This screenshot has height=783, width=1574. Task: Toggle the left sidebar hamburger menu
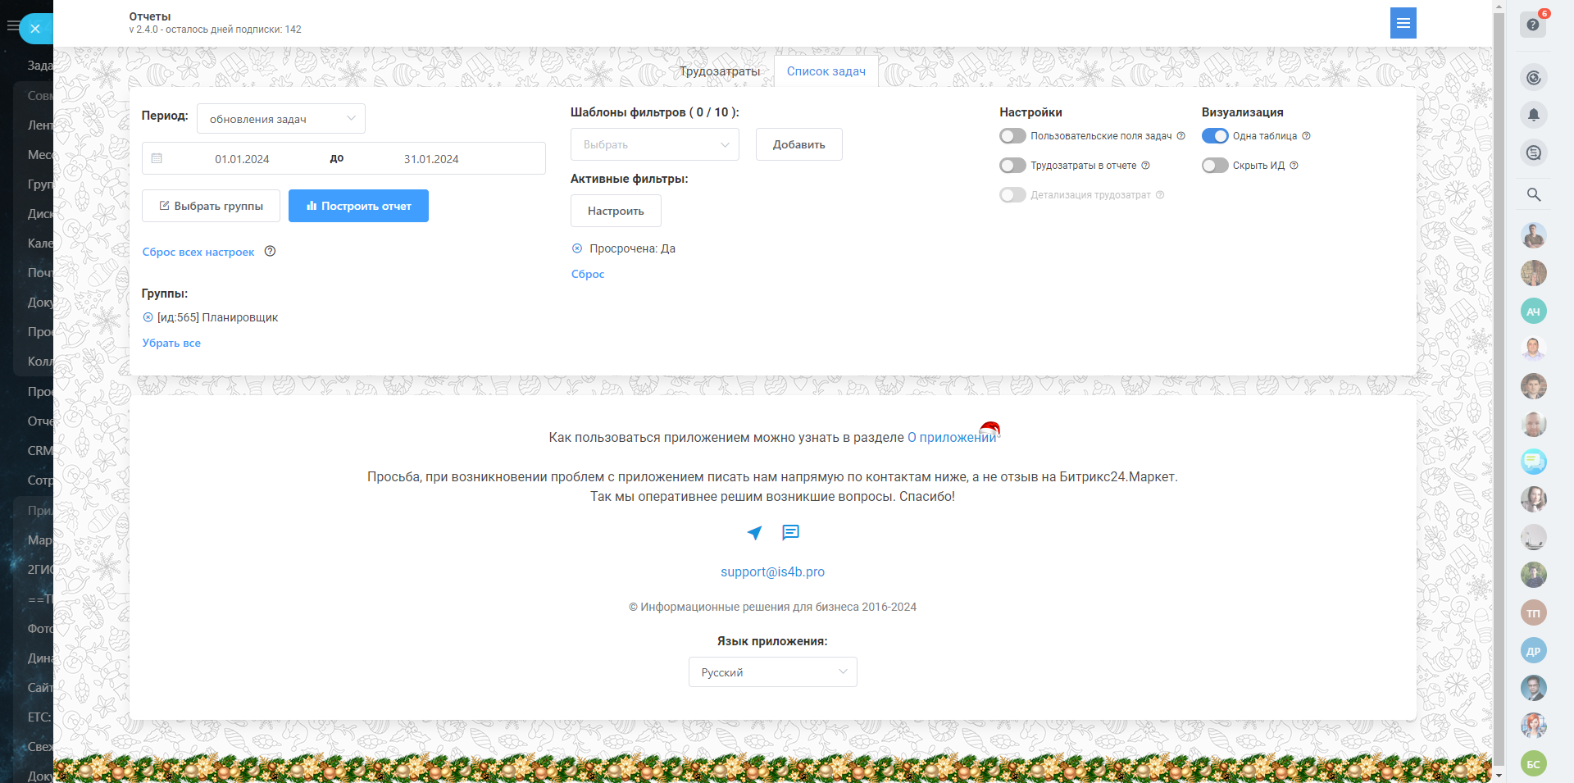[x=11, y=26]
